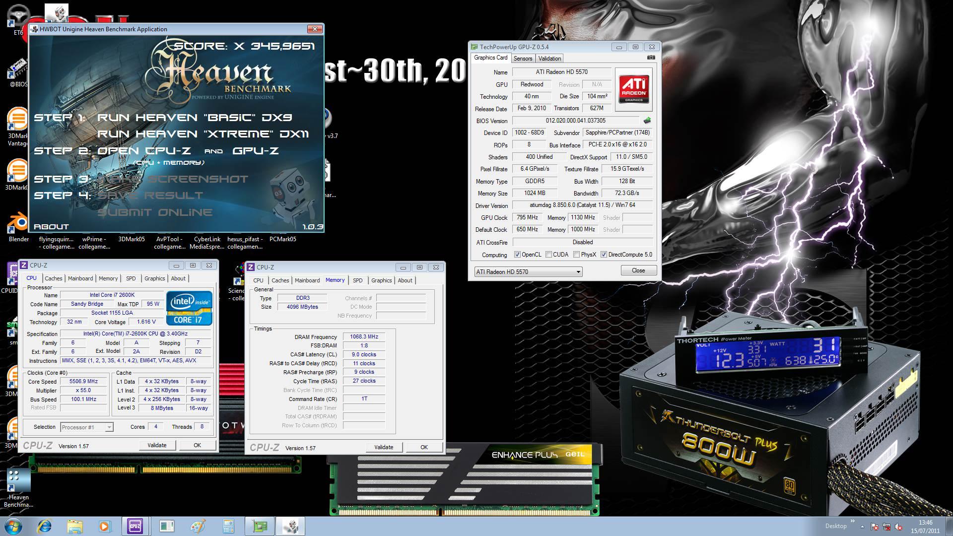Click the GPU Clock 795 MHz field
This screenshot has height=536, width=953.
(x=527, y=218)
